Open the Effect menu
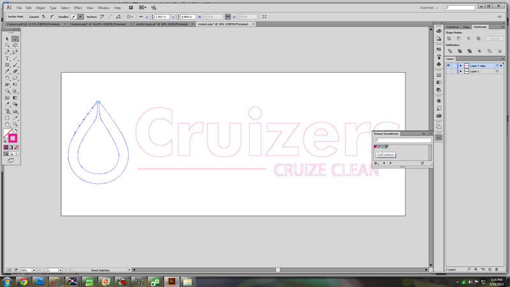This screenshot has width=510, height=287. (x=78, y=8)
